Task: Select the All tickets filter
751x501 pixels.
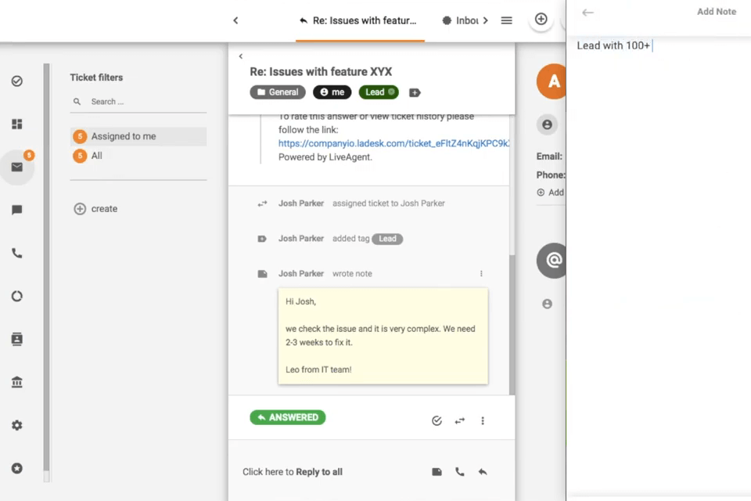Action: coord(138,156)
